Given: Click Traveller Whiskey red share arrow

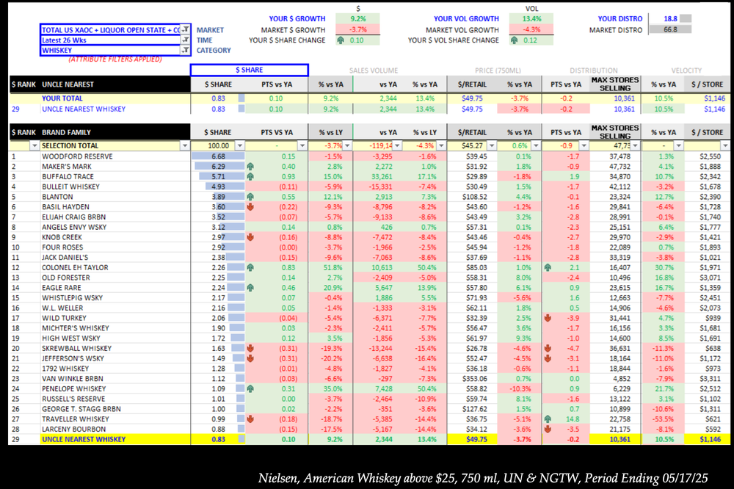Looking at the screenshot, I should (250, 419).
